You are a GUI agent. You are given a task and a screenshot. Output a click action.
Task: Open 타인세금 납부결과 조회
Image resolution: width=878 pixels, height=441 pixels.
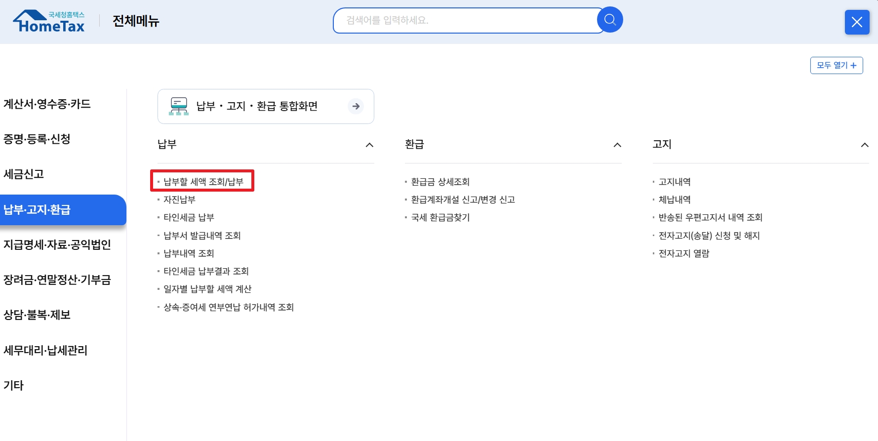[x=205, y=271]
